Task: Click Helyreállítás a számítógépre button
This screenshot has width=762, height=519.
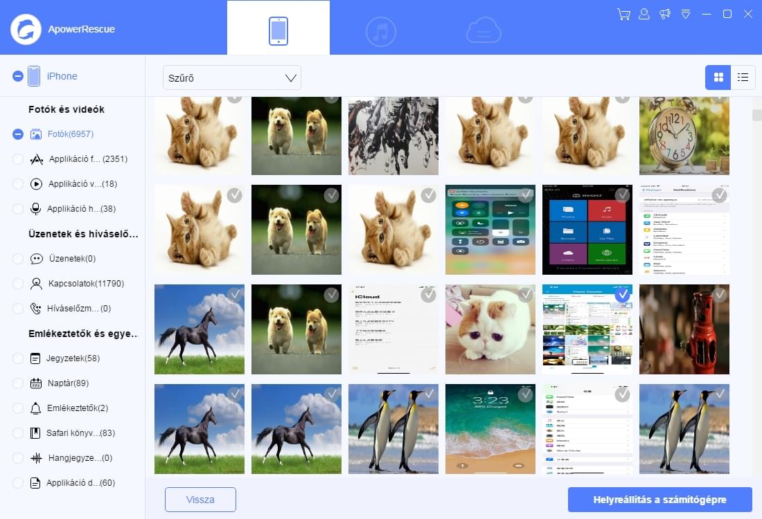Action: click(659, 500)
